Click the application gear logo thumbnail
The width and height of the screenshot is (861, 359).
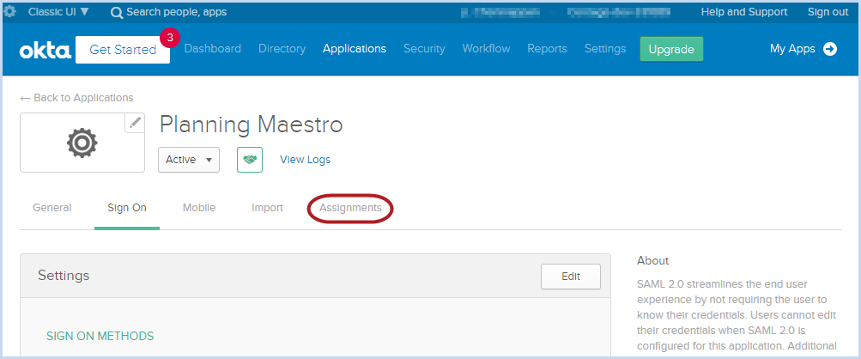(x=82, y=143)
